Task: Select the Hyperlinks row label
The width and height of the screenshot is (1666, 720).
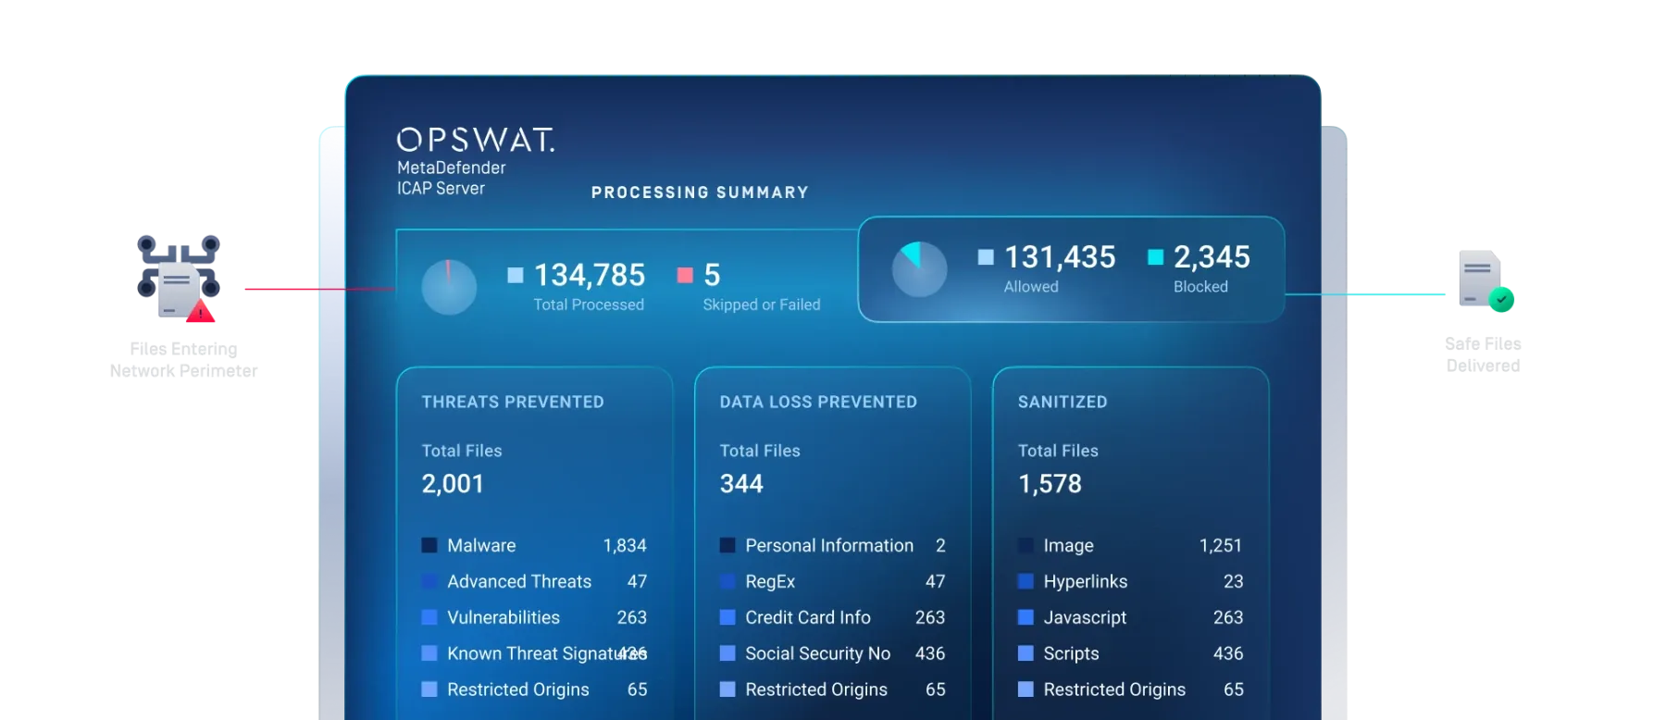Action: 1086,581
